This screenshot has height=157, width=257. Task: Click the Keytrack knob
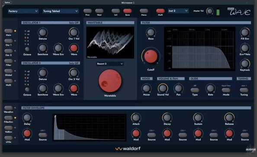pos(245,64)
